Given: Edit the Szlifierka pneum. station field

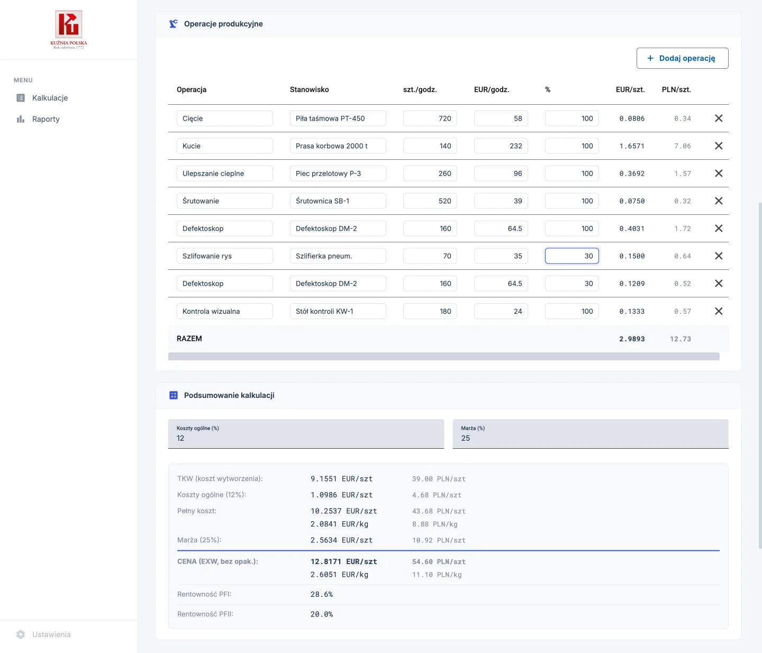Looking at the screenshot, I should click(338, 256).
